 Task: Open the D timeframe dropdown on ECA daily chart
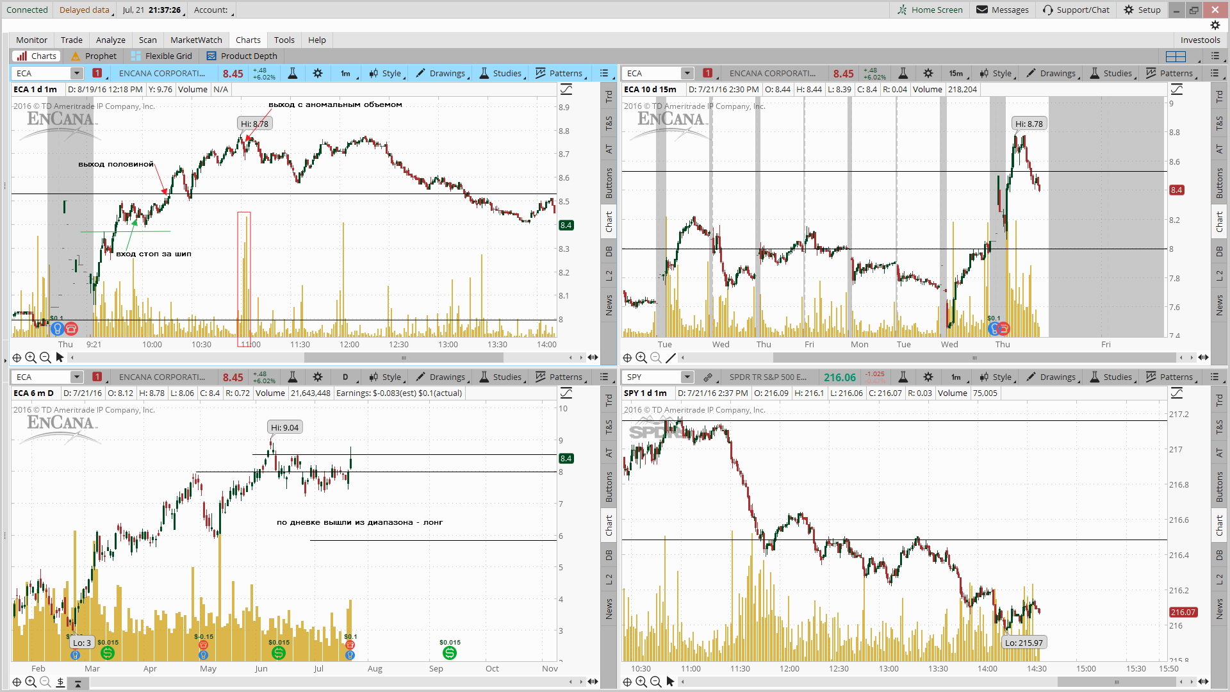coord(348,377)
